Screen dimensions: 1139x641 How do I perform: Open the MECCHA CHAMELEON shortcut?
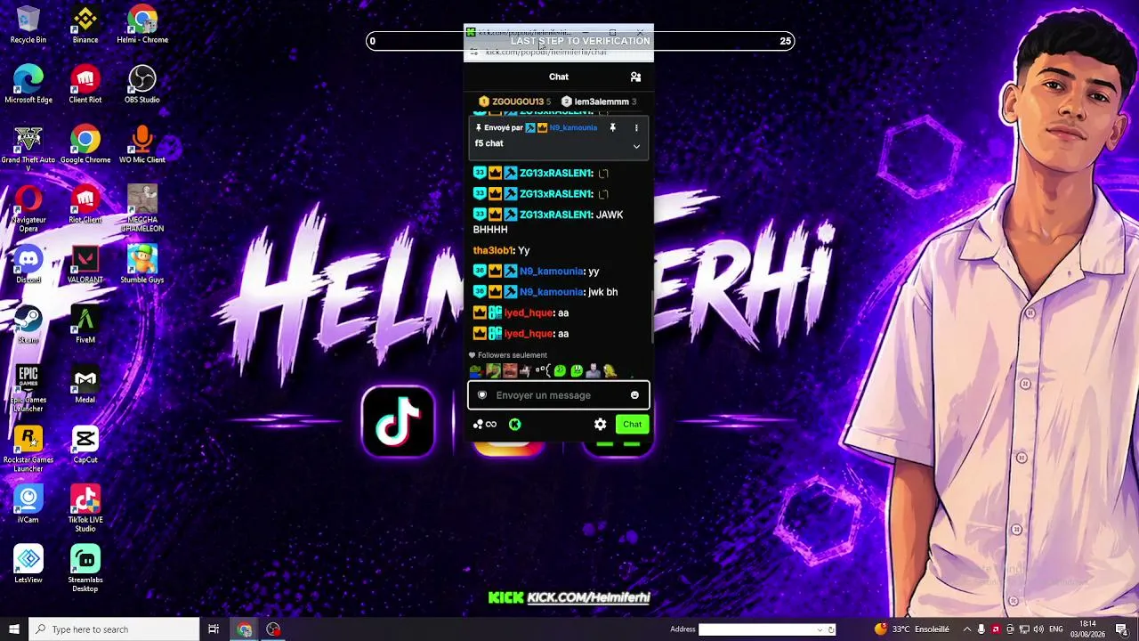pos(142,208)
